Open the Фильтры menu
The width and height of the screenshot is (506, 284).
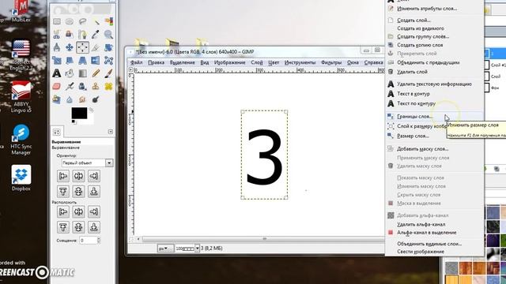pos(331,62)
